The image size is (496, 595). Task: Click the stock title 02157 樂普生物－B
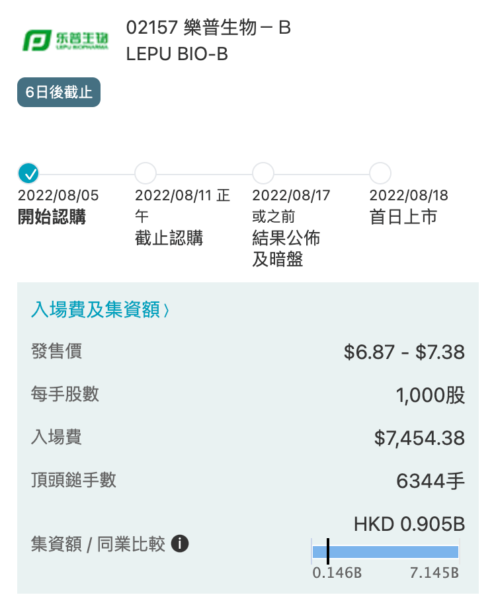pyautogui.click(x=208, y=28)
